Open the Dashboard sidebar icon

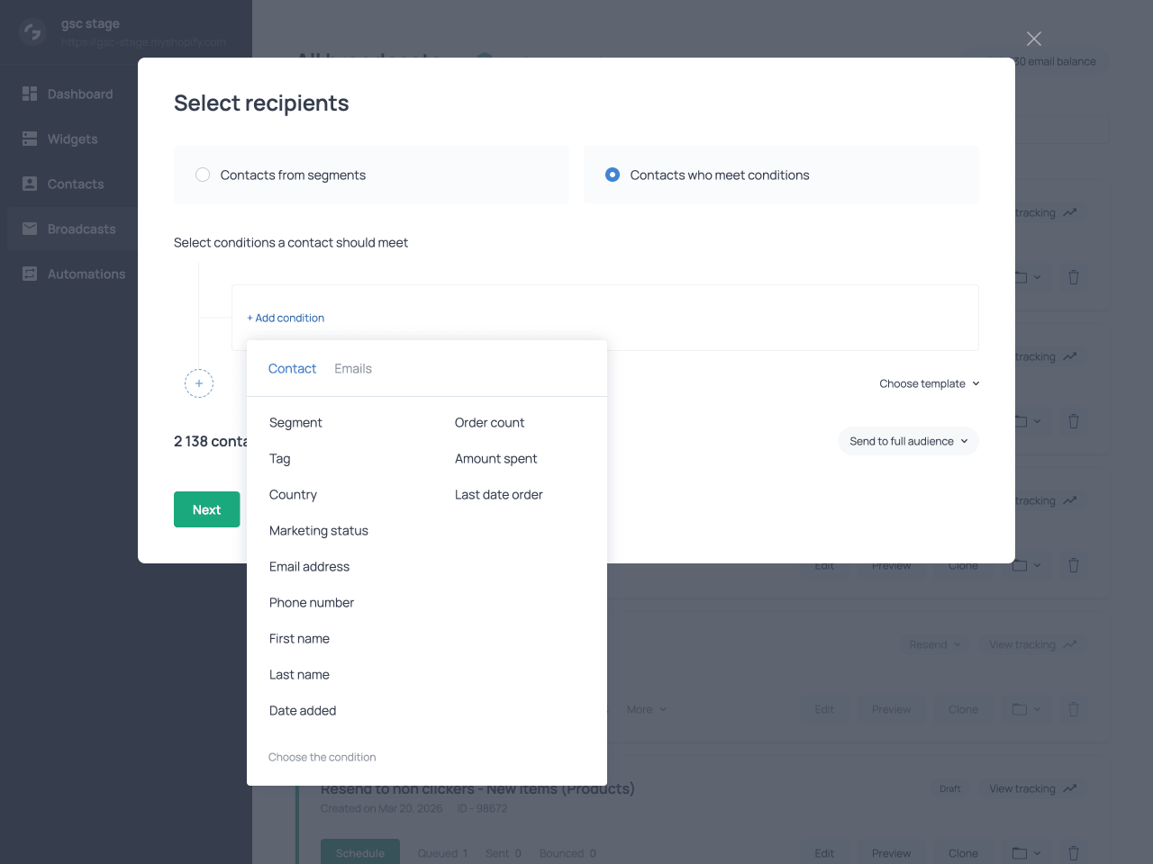click(30, 94)
